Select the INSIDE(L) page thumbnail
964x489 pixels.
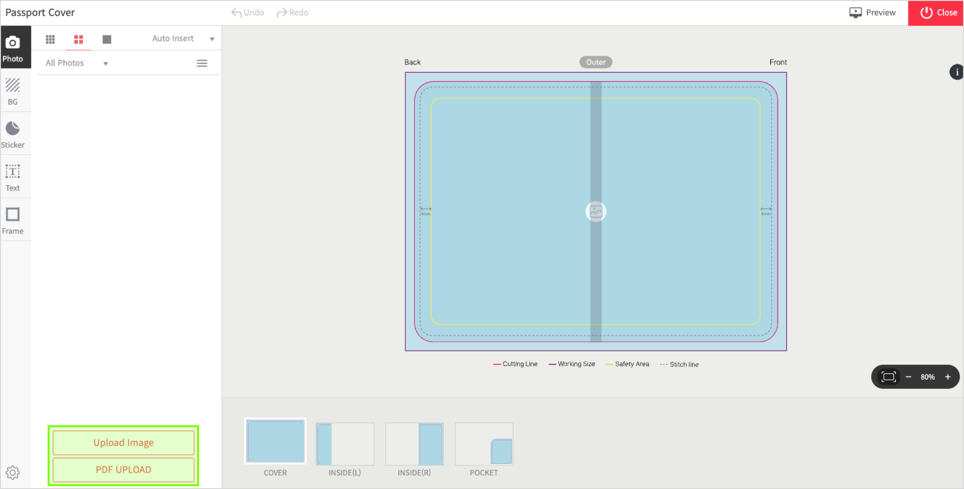coord(345,444)
